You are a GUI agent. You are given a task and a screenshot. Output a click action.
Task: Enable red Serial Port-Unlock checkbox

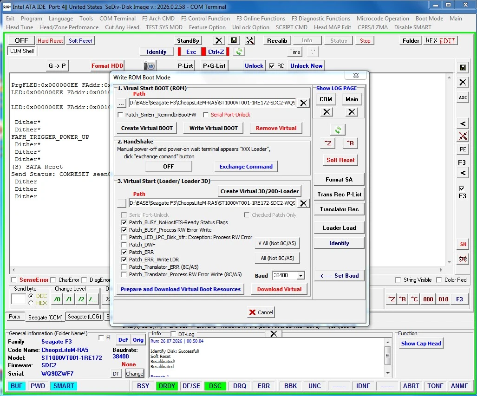tap(206, 115)
